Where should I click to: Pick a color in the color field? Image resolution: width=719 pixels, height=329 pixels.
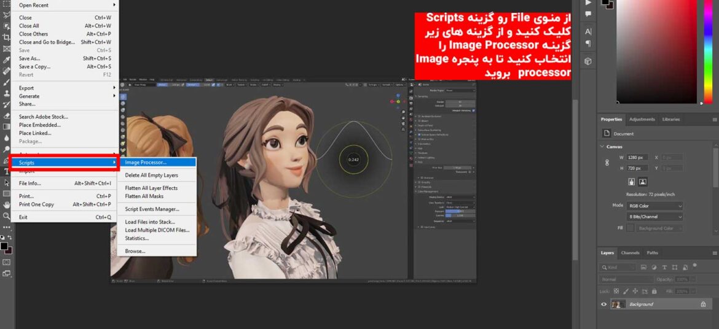[657, 52]
